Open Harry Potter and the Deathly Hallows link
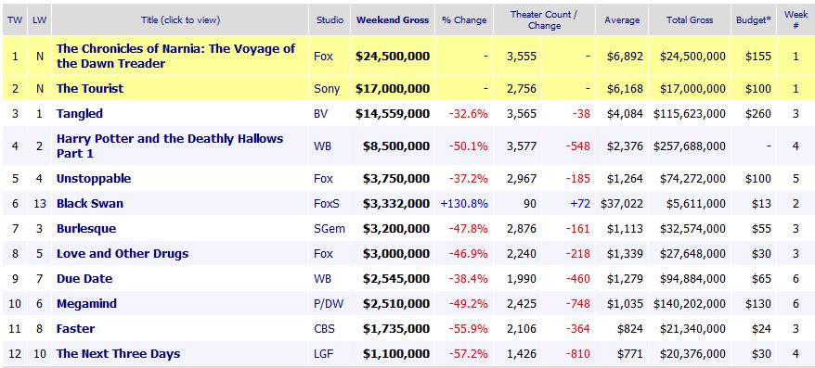The image size is (815, 368). click(x=170, y=146)
